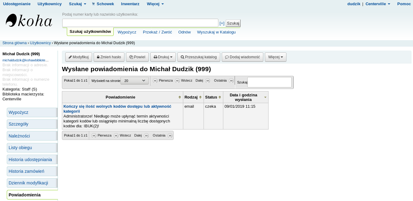Sort by Powiadomienie column sort icon
Image resolution: width=413 pixels, height=201 pixels.
pyautogui.click(x=180, y=97)
